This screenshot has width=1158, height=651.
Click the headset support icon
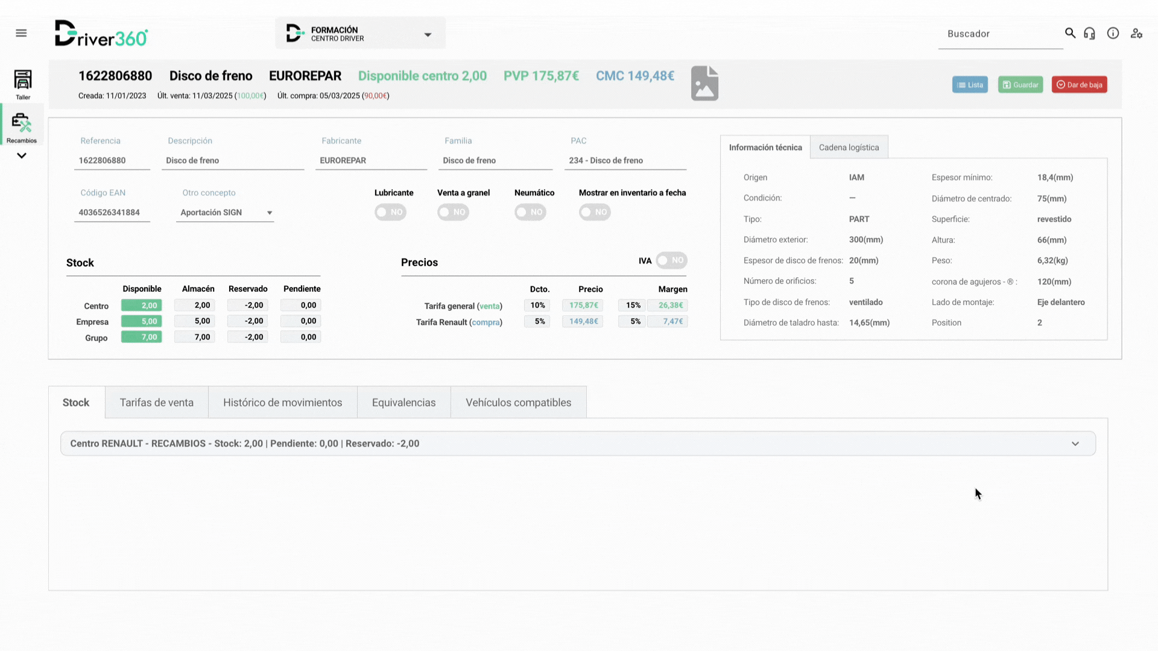[1089, 33]
